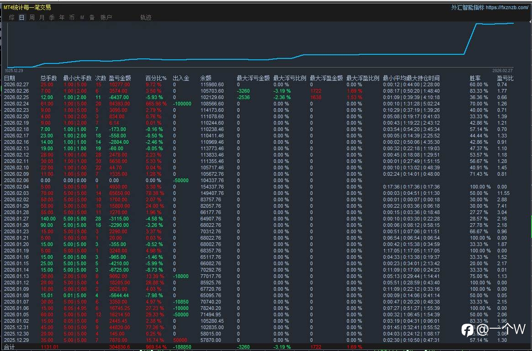Click the 合计 totals row label
The height and width of the screenshot is (351, 532).
[x=10, y=347]
